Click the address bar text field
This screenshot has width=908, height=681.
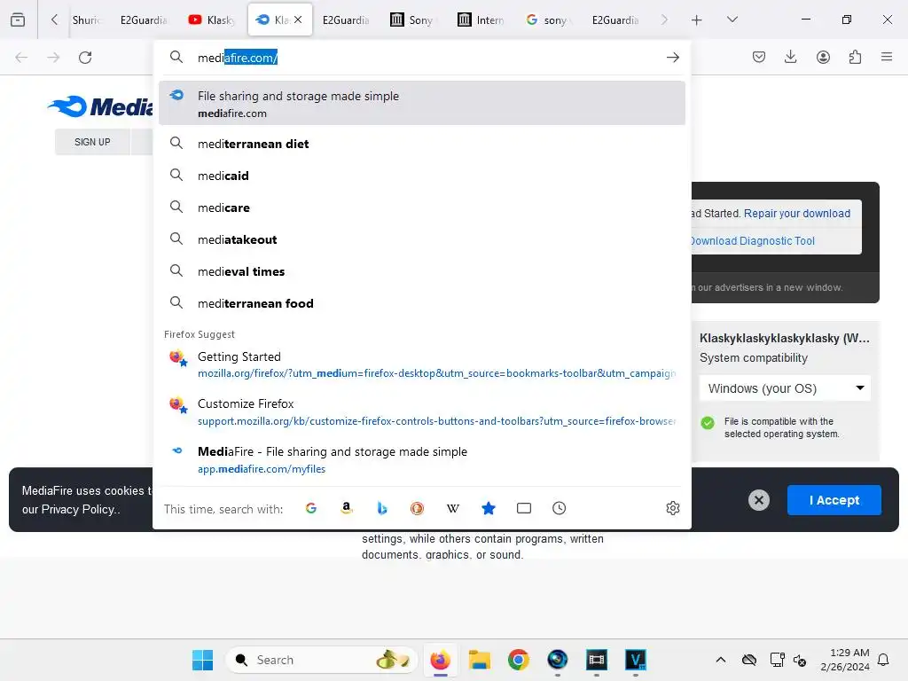(427, 58)
